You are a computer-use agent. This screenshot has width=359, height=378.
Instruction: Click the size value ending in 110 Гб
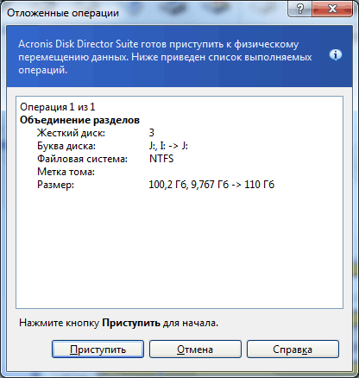[211, 185]
